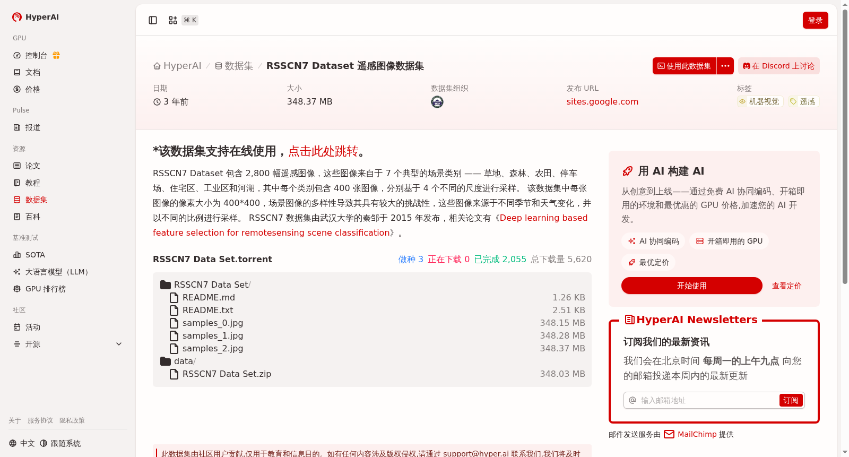
Task: Click the 数据集 database icon in sidebar
Action: tap(17, 200)
